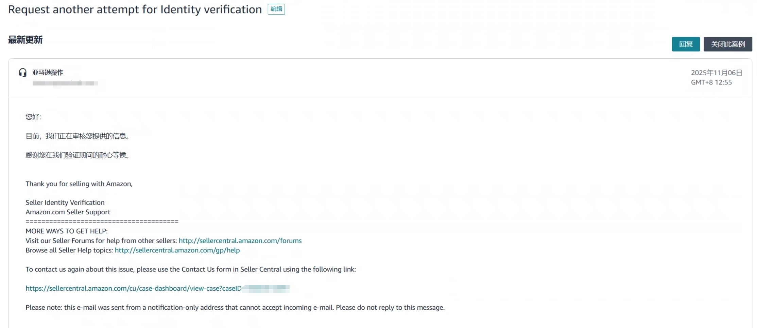Viewport: 757px width, 328px height.
Task: Click the GMT+8 12:55 timestamp
Action: coord(711,82)
